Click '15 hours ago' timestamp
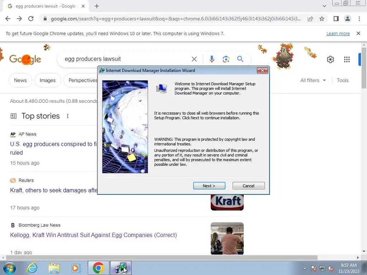Viewport: 367px width, 275px height. click(x=25, y=163)
